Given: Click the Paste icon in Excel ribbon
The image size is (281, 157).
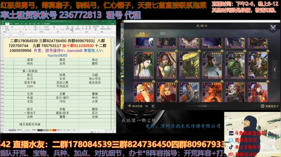Looking at the screenshot, I should point(3,27).
